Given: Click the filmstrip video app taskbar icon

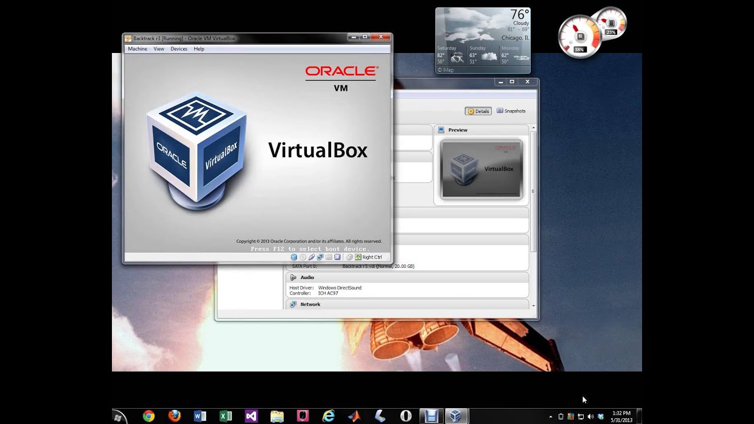Looking at the screenshot, I should click(x=431, y=416).
